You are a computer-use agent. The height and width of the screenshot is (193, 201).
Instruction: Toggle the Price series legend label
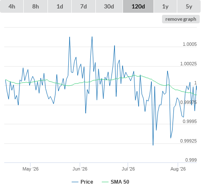87,182
